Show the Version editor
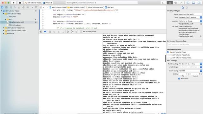 pyautogui.click(x=181, y=3)
